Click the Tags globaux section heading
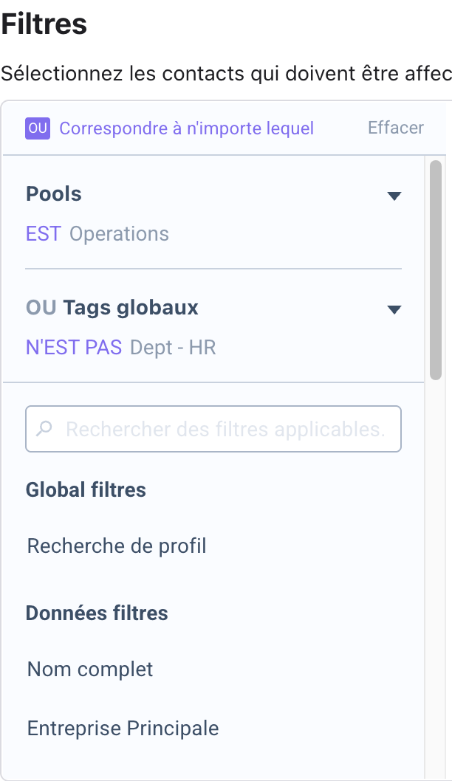Screen dimensions: 452x781 coord(131,307)
